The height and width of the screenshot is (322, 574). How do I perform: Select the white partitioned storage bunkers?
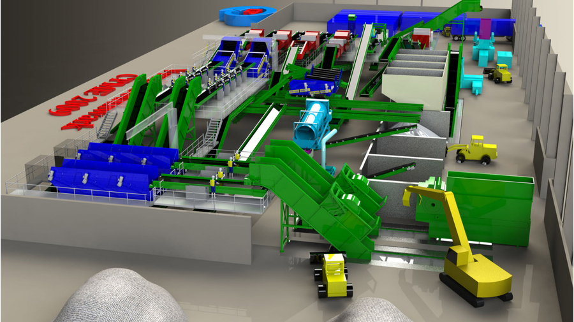pyautogui.click(x=415, y=77)
